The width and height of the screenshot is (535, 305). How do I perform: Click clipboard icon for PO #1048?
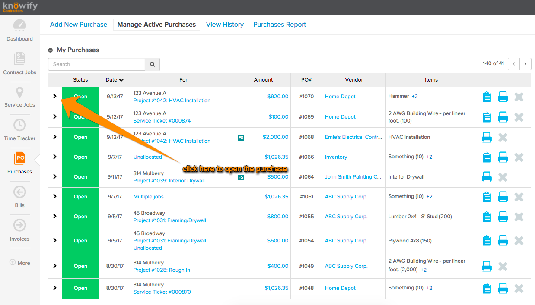tap(487, 288)
